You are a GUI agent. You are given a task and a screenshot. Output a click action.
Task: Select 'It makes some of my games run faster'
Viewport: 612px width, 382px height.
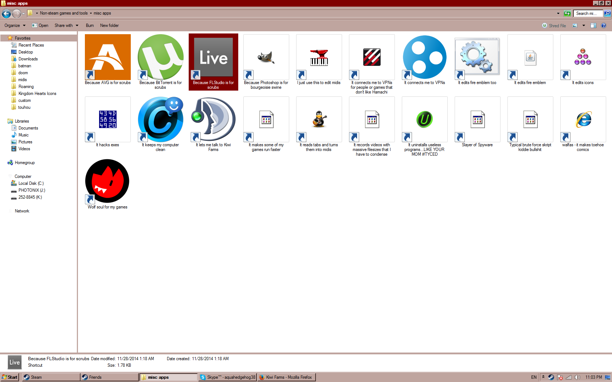[266, 119]
